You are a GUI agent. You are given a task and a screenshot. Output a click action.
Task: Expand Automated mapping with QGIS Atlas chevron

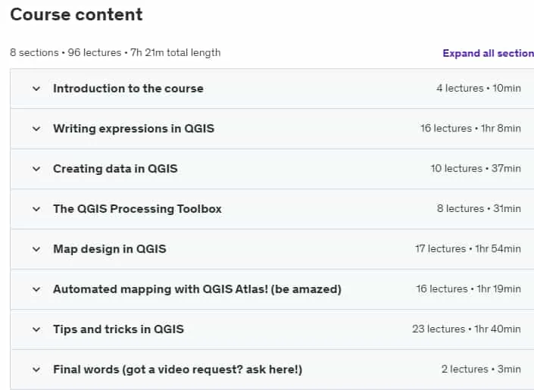pos(36,289)
